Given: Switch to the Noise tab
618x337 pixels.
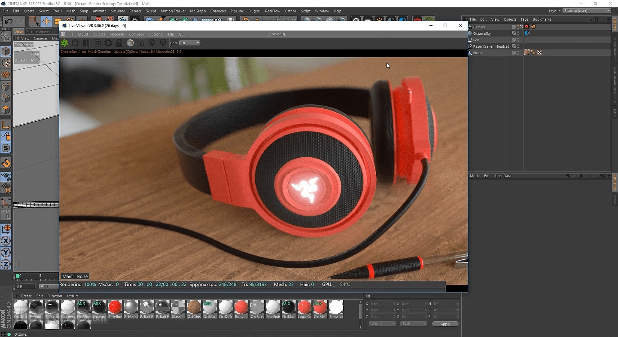Looking at the screenshot, I should pos(82,276).
